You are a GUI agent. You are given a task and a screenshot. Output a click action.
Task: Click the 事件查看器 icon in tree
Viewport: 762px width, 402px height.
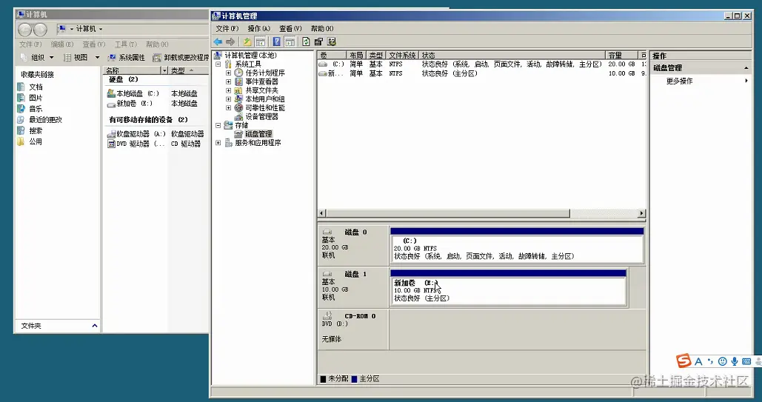click(x=238, y=81)
